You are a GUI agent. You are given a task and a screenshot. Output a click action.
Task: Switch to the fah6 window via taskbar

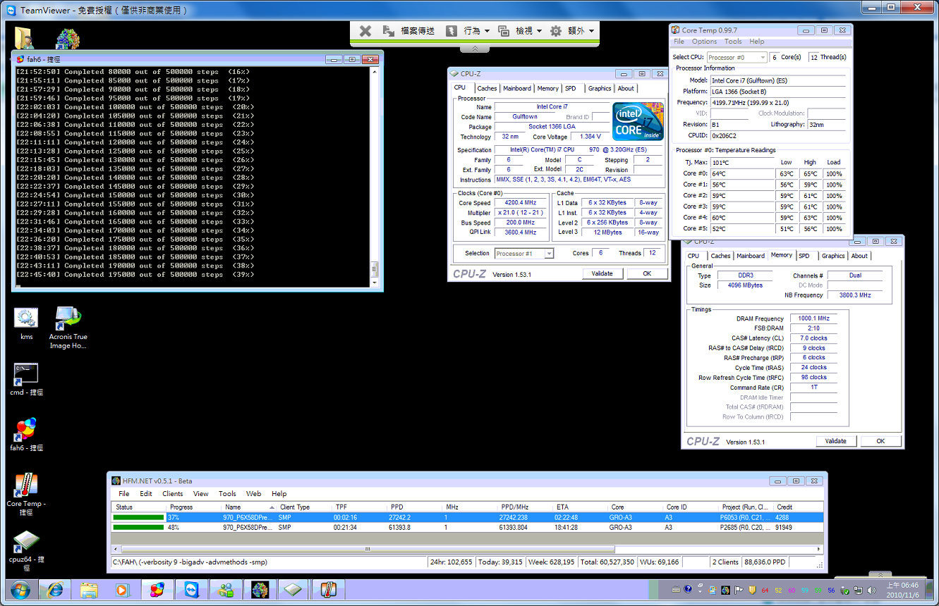(x=157, y=590)
